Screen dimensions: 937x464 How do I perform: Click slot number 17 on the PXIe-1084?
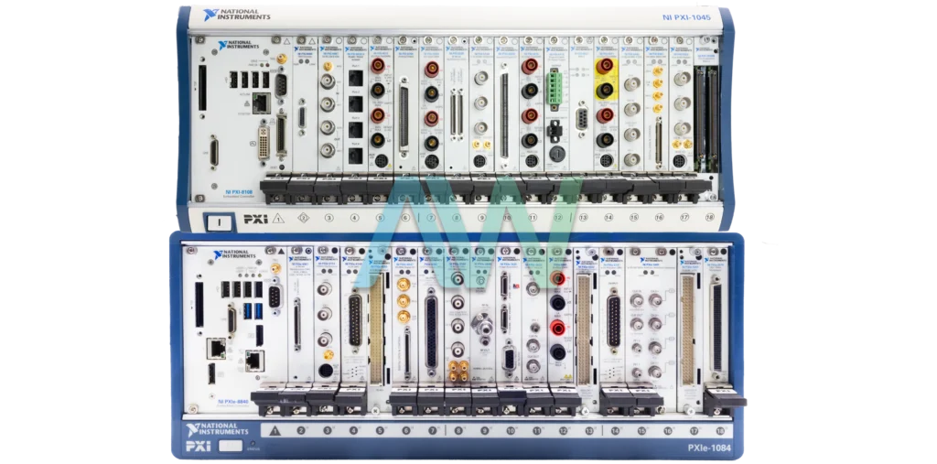[x=695, y=430]
